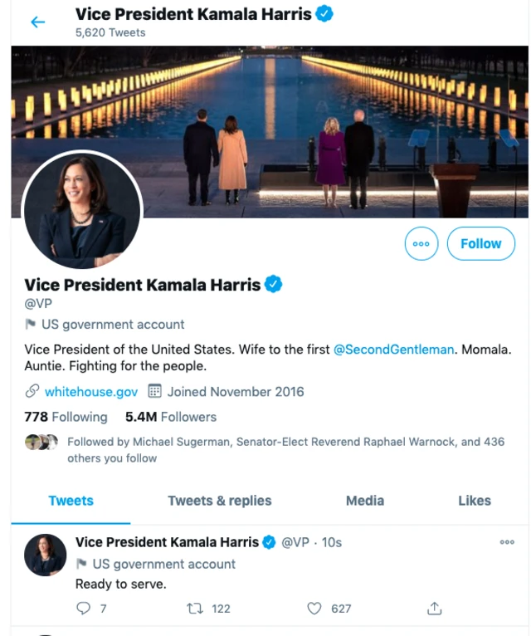View the 5.4M Followers list
The height and width of the screenshot is (636, 531).
point(171,417)
